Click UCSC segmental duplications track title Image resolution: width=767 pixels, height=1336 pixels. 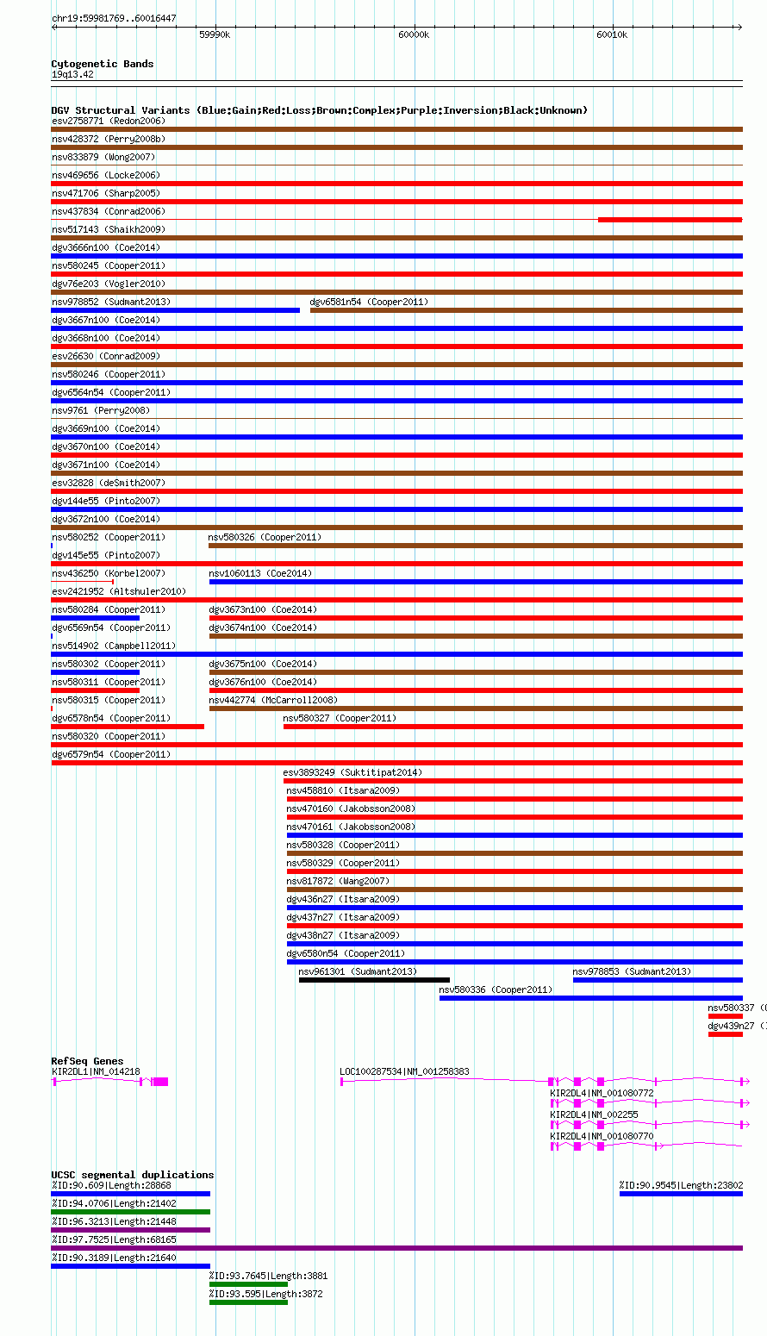point(133,1175)
